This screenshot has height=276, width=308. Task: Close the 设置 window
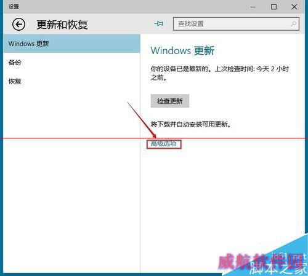coord(294,7)
